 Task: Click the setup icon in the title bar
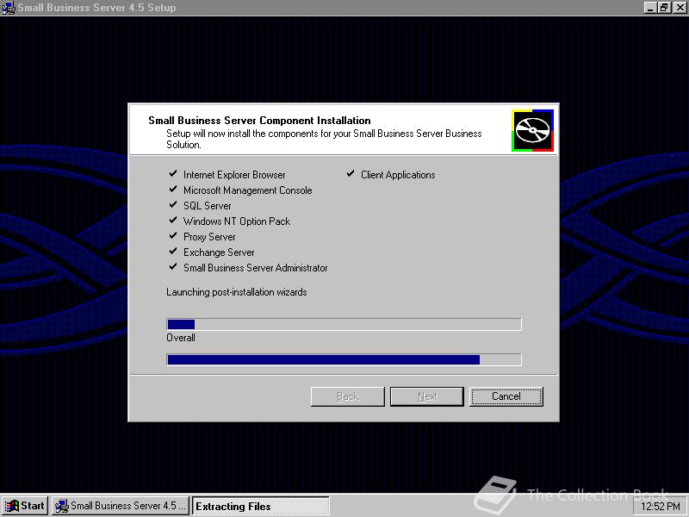click(x=9, y=8)
